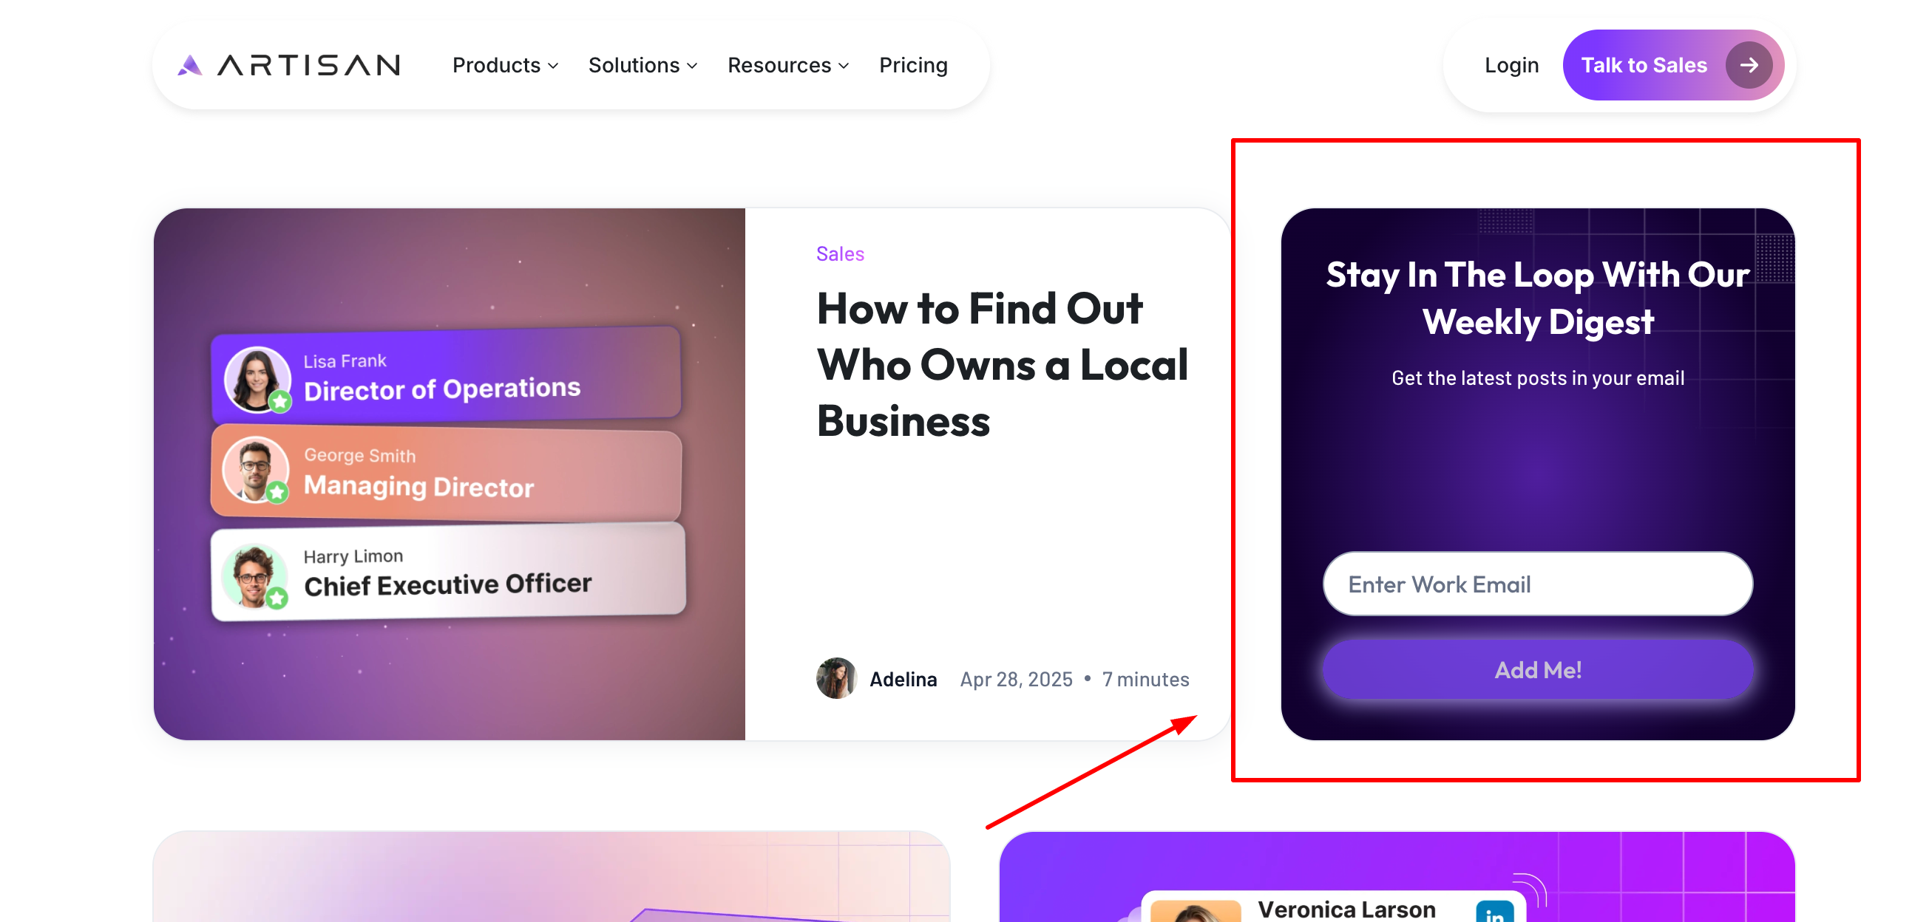Click the ARTISAN wordmark in header
This screenshot has width=1912, height=922.
coord(309,65)
